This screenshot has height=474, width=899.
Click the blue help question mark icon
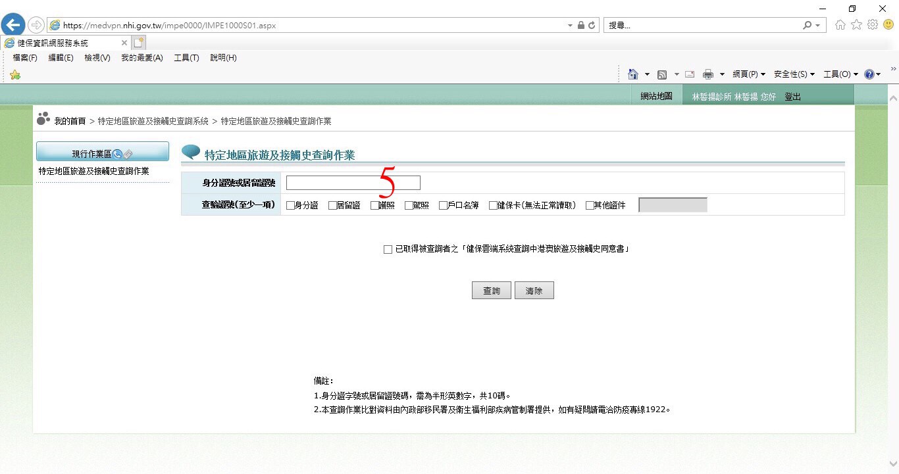869,74
